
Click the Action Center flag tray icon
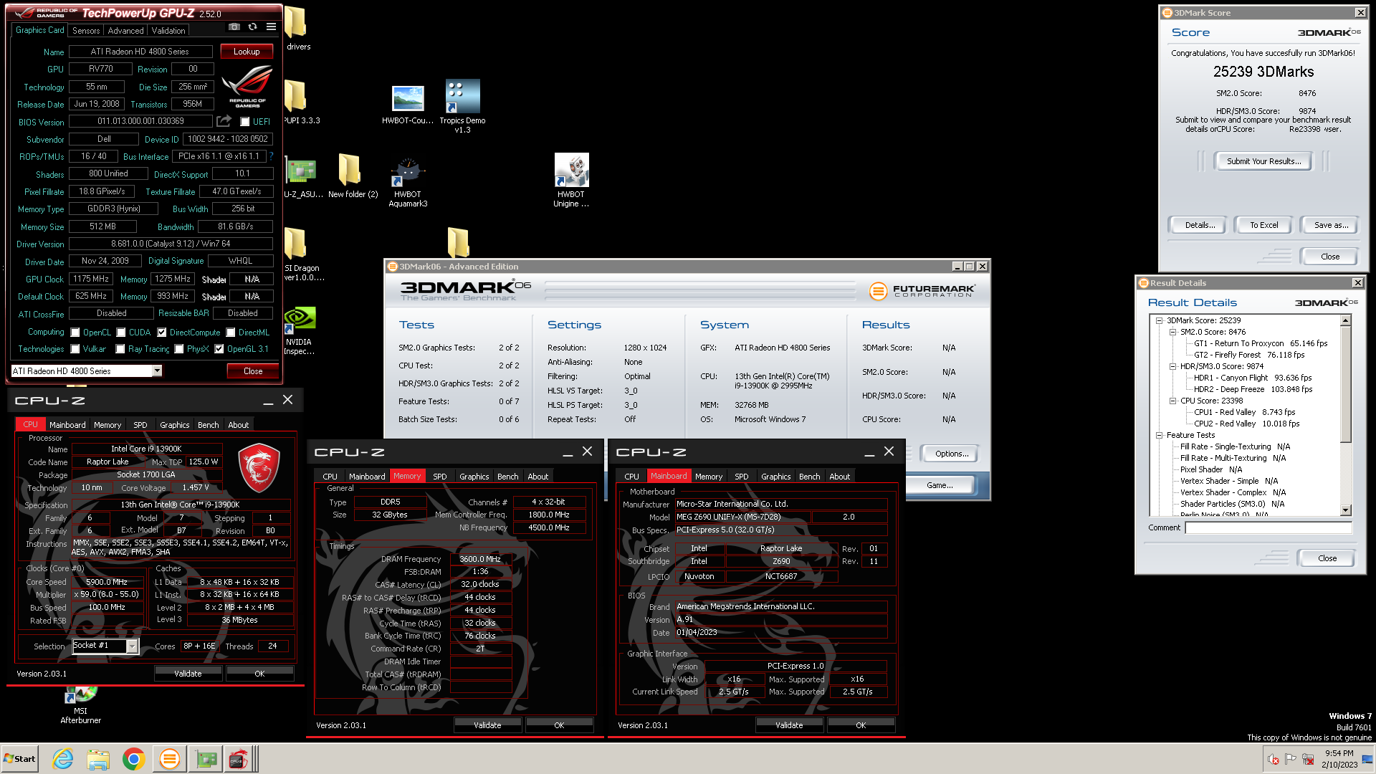point(1291,759)
